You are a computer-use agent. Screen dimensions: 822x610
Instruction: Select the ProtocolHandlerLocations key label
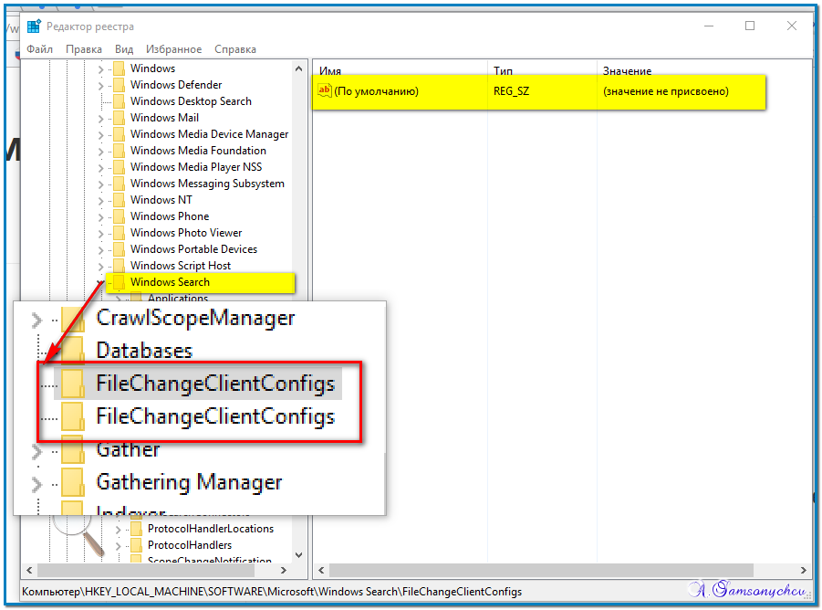point(210,529)
